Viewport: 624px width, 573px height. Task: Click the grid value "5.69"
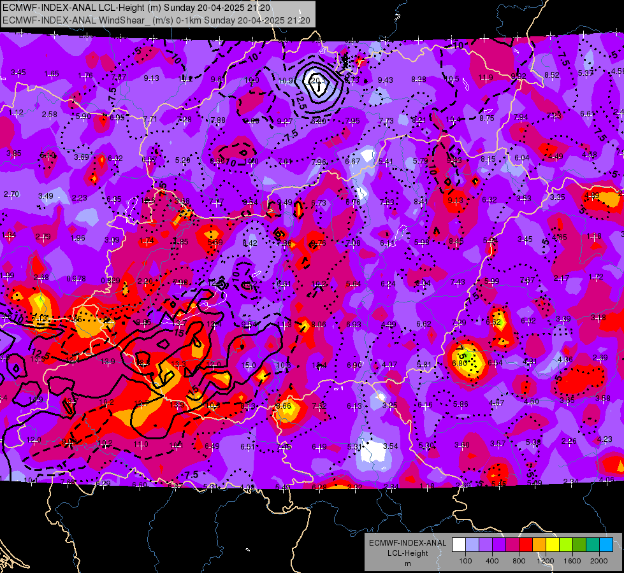coord(215,242)
